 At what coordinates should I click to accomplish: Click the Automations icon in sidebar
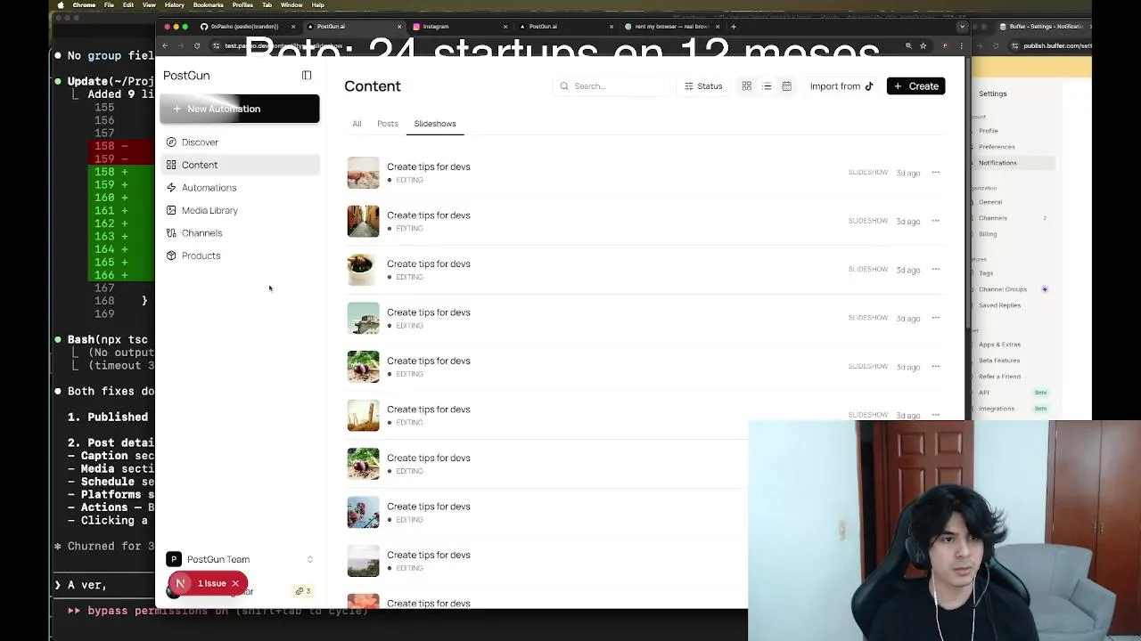coord(171,188)
